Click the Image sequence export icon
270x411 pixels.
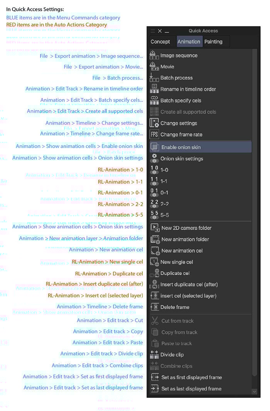point(154,55)
